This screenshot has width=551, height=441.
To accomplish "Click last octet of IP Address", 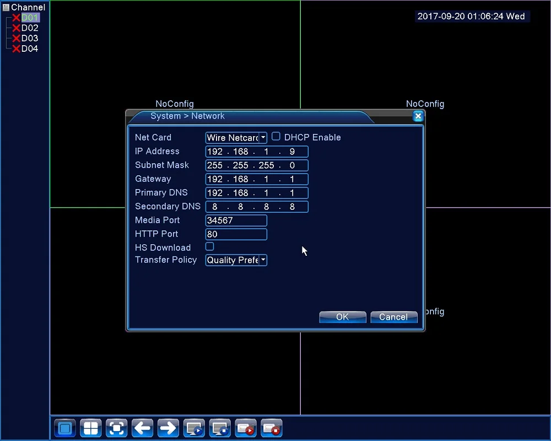I will coord(292,152).
